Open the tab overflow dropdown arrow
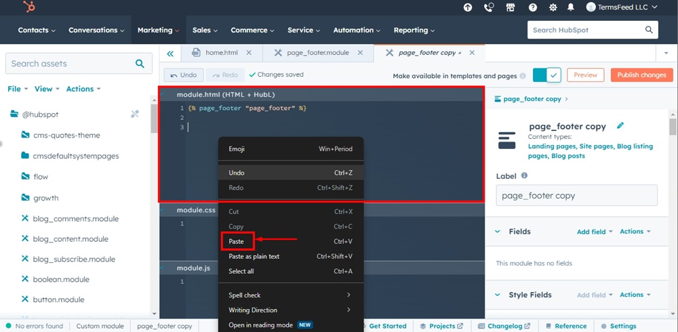The image size is (678, 332). point(666,53)
